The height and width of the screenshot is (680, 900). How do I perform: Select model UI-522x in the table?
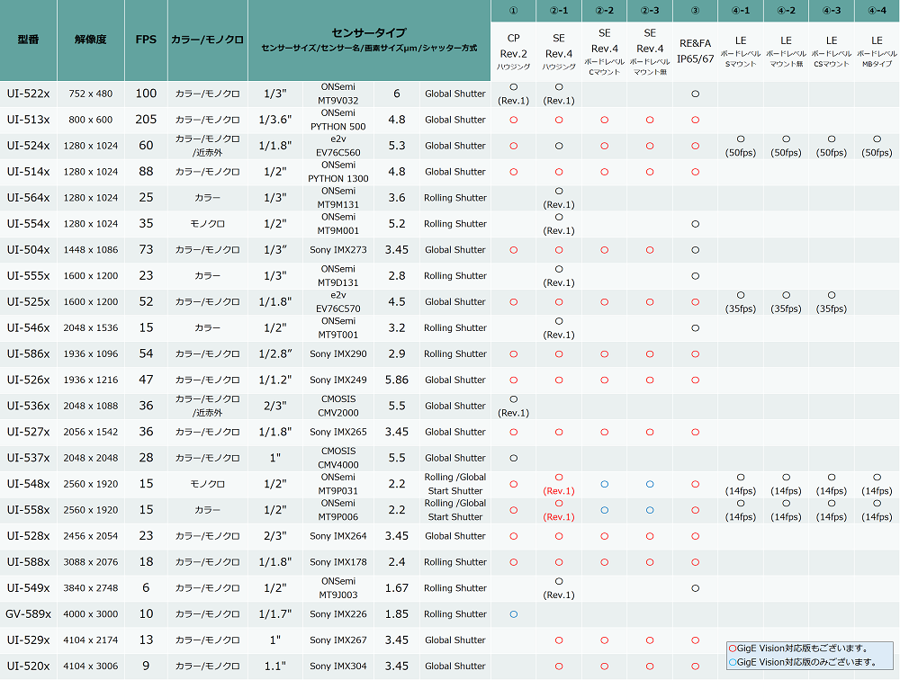coord(28,94)
